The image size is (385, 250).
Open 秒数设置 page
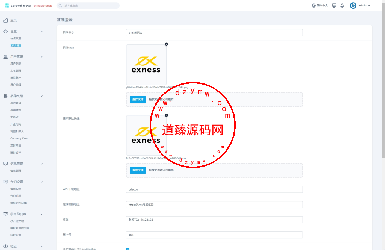click(x=16, y=235)
